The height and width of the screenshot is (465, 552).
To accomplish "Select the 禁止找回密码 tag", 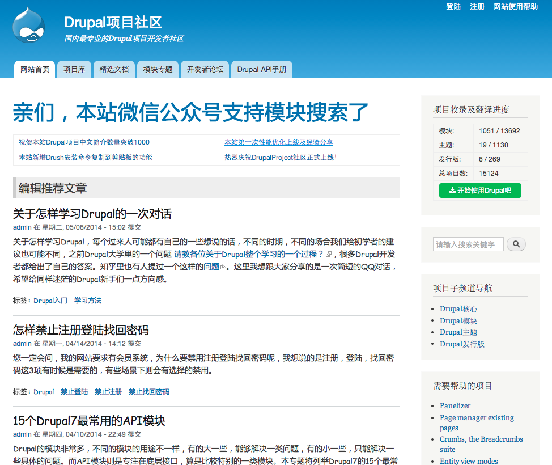I will [149, 392].
